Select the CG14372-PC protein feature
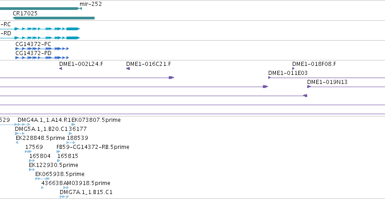The width and height of the screenshot is (385, 199). tap(42, 49)
